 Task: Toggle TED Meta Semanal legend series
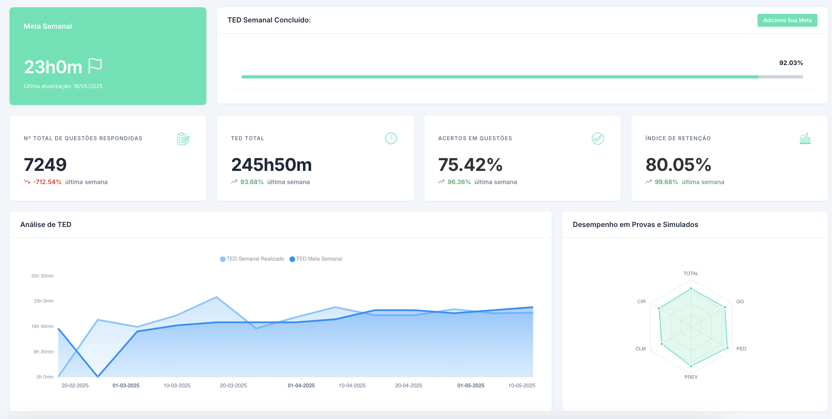tap(316, 259)
